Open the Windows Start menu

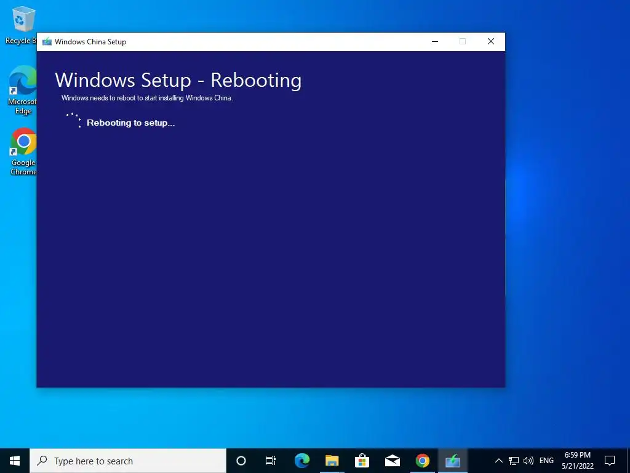pos(15,461)
